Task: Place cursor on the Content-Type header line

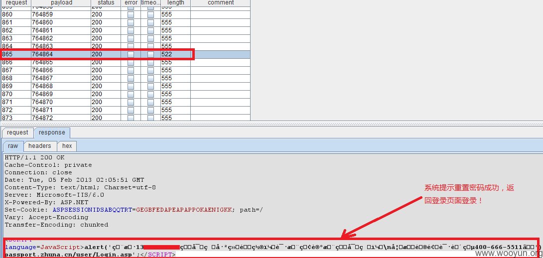Action: (x=80, y=188)
